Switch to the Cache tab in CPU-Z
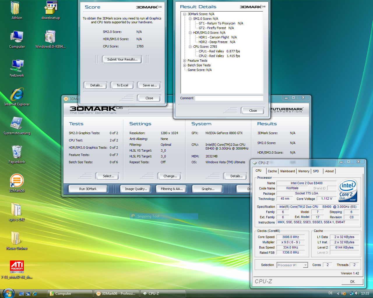 [x=272, y=171]
